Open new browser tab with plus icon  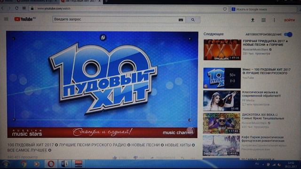(x=106, y=1)
